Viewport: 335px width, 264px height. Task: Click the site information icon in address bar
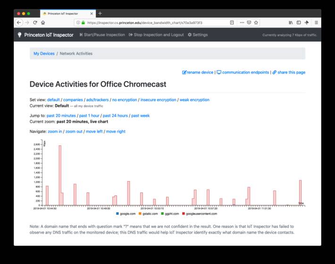pos(78,23)
